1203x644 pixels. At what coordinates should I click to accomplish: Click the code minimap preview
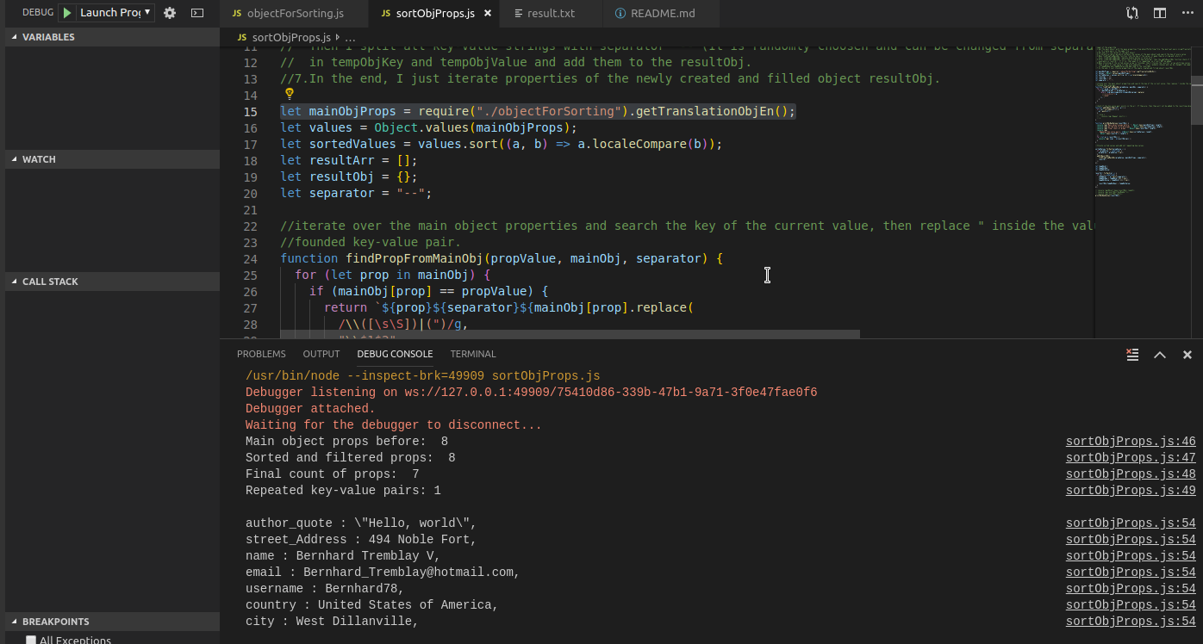click(1143, 121)
